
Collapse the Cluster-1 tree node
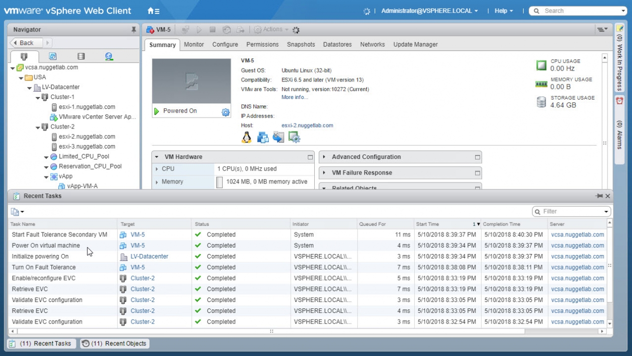tap(38, 97)
